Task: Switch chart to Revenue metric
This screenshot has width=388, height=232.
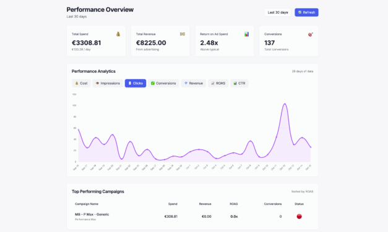Action: click(194, 83)
